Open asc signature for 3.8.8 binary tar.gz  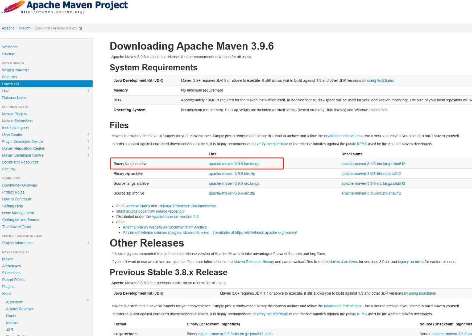(268, 334)
